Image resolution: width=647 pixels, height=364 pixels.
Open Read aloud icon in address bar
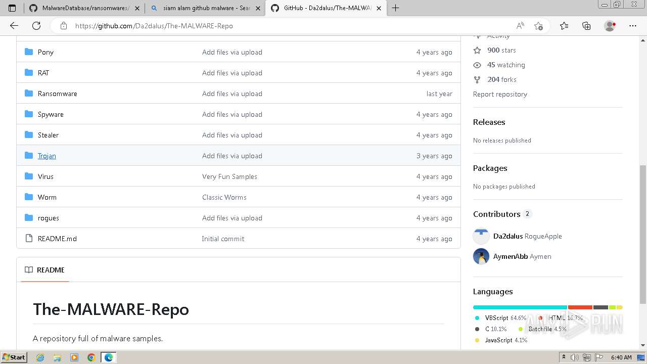point(520,26)
